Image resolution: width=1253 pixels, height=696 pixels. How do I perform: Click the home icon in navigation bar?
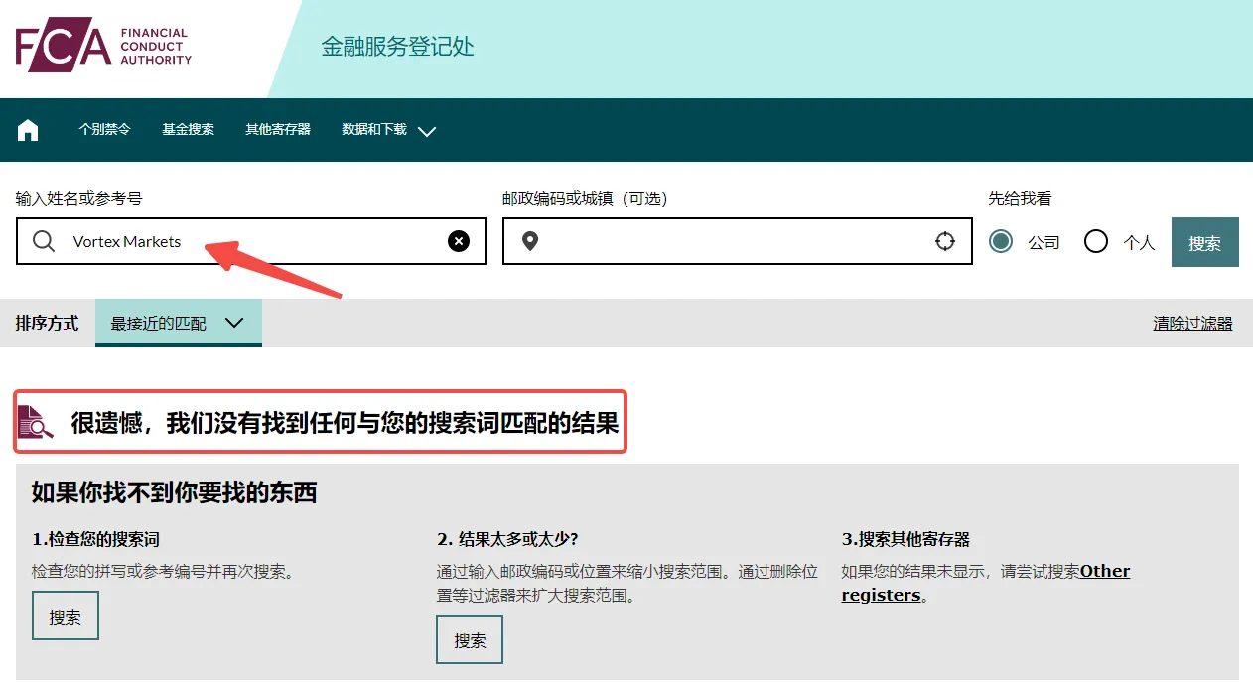click(x=28, y=130)
